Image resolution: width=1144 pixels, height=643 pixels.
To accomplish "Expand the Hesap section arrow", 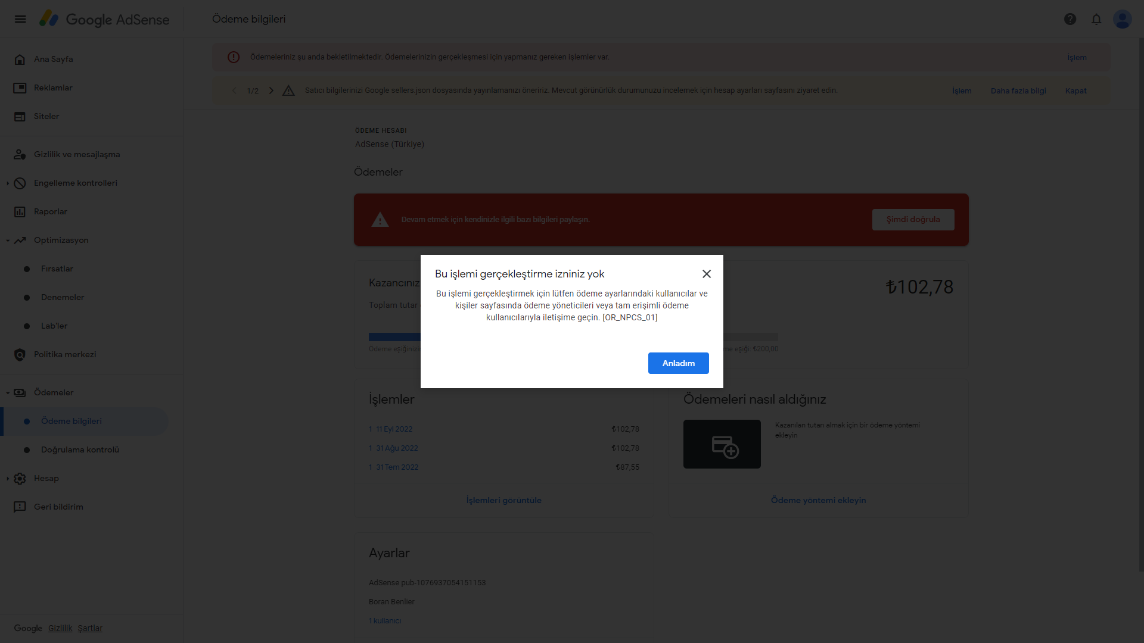I will (8, 479).
